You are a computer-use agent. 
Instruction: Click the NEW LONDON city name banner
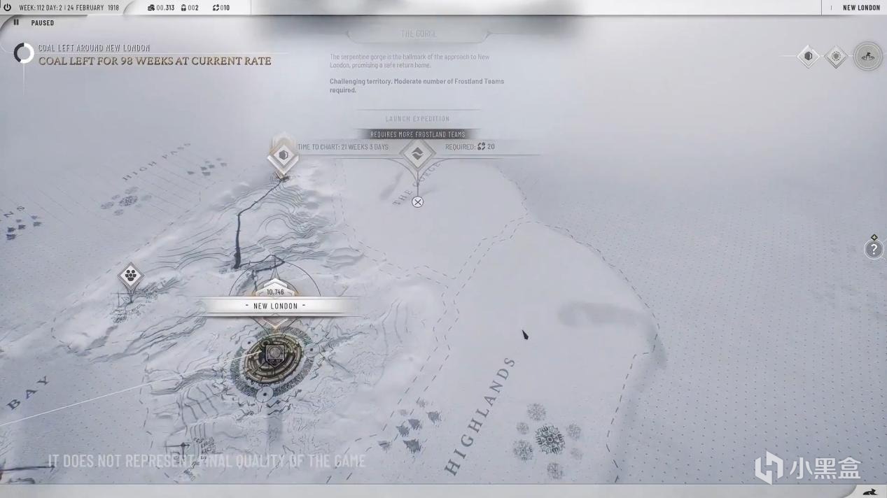[x=275, y=306]
